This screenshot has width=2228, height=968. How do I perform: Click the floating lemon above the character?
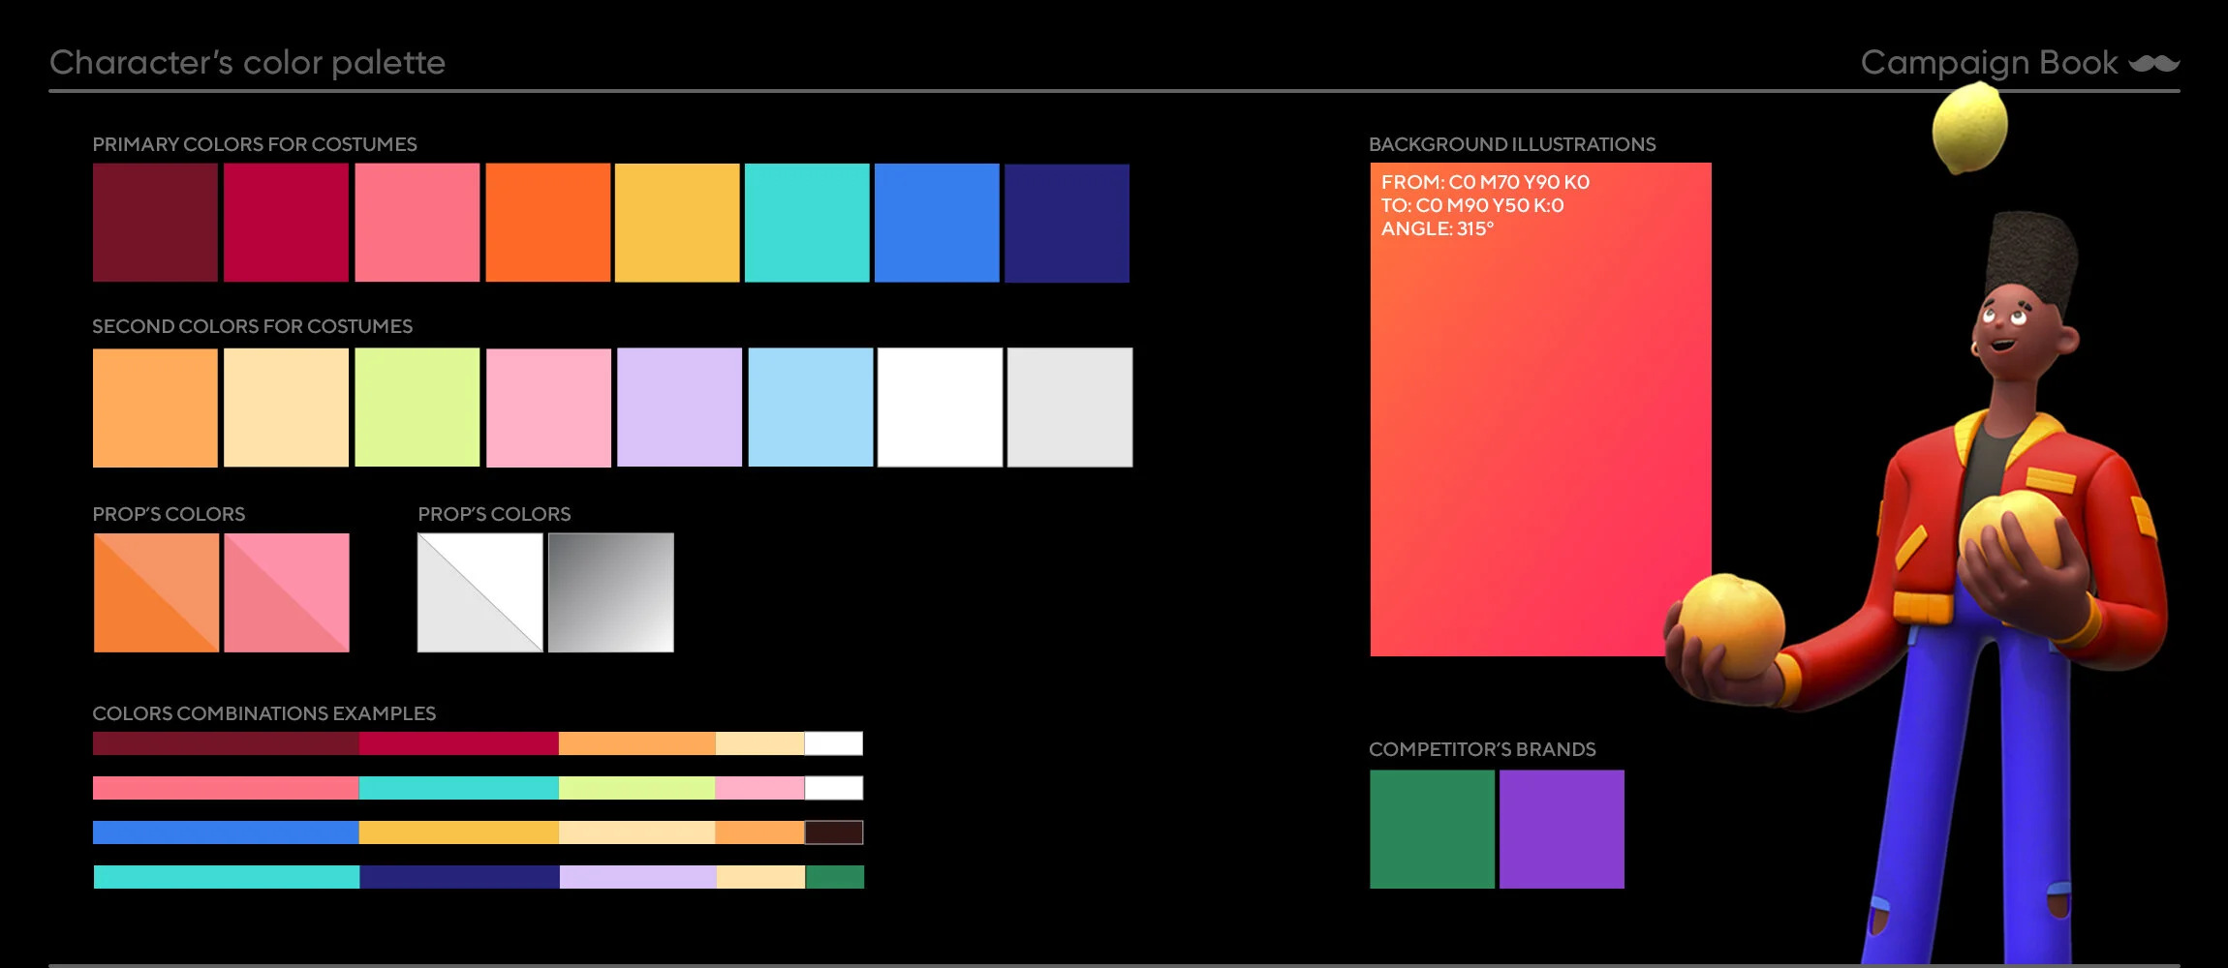[x=1969, y=128]
